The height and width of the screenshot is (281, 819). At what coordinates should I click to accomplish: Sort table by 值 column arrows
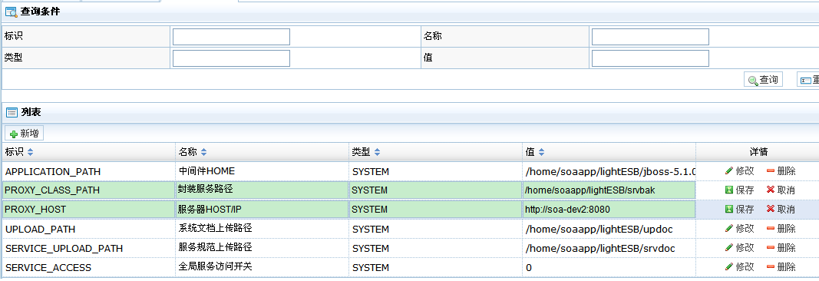pyautogui.click(x=542, y=153)
